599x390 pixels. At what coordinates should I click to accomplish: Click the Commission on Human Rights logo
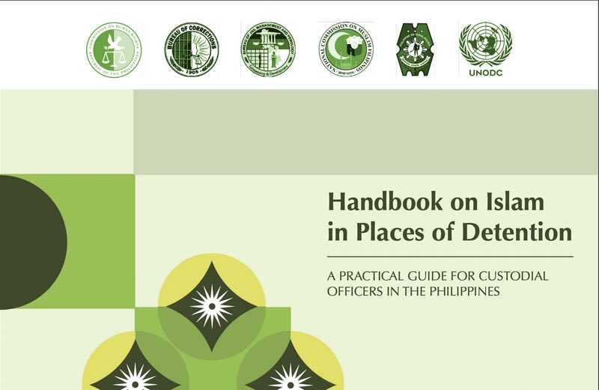point(114,49)
